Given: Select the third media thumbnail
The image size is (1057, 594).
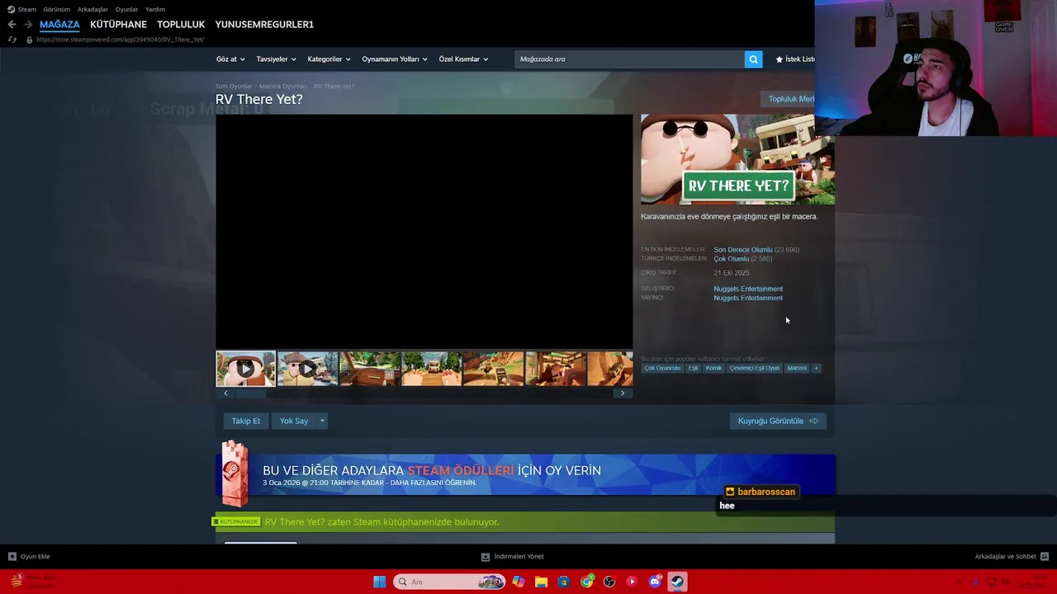Looking at the screenshot, I should (369, 369).
